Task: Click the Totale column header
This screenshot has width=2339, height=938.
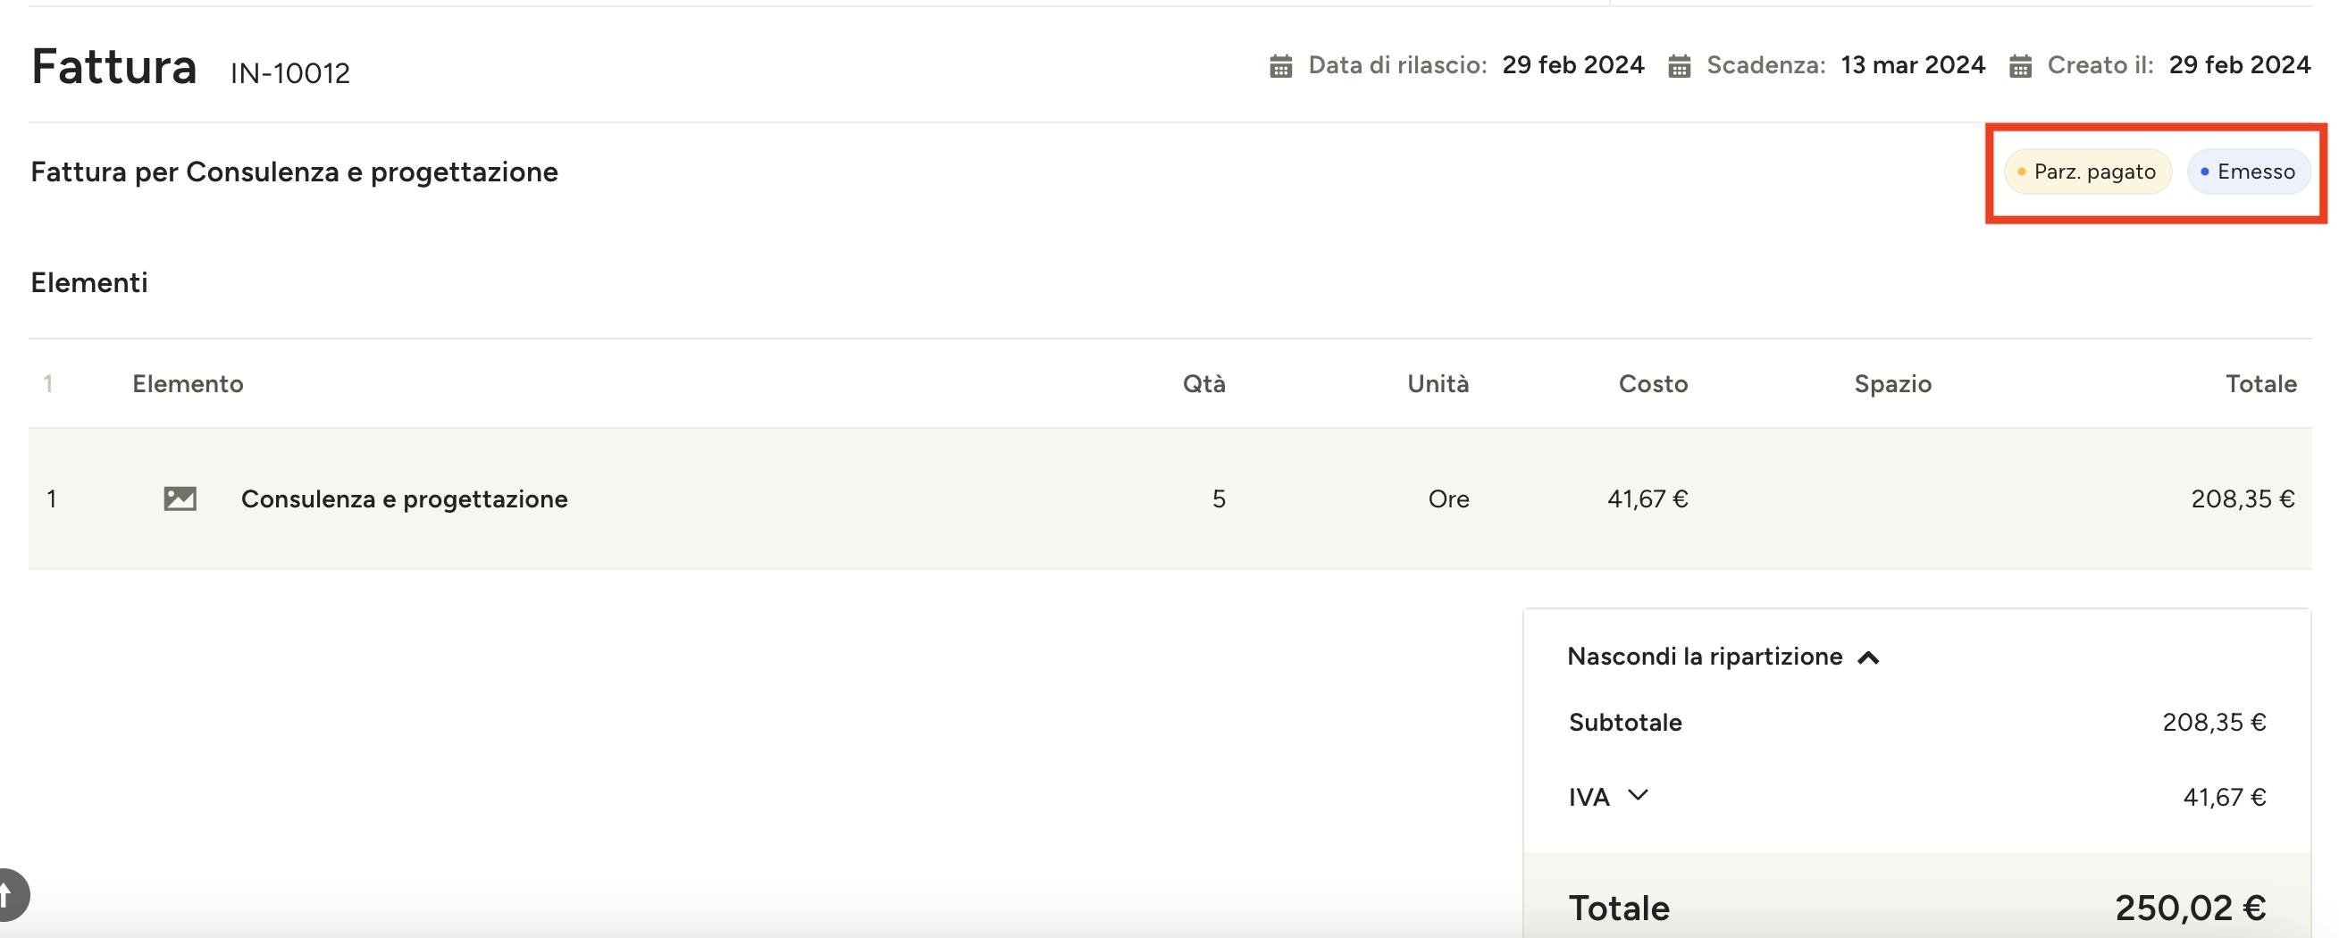Action: (x=2261, y=383)
